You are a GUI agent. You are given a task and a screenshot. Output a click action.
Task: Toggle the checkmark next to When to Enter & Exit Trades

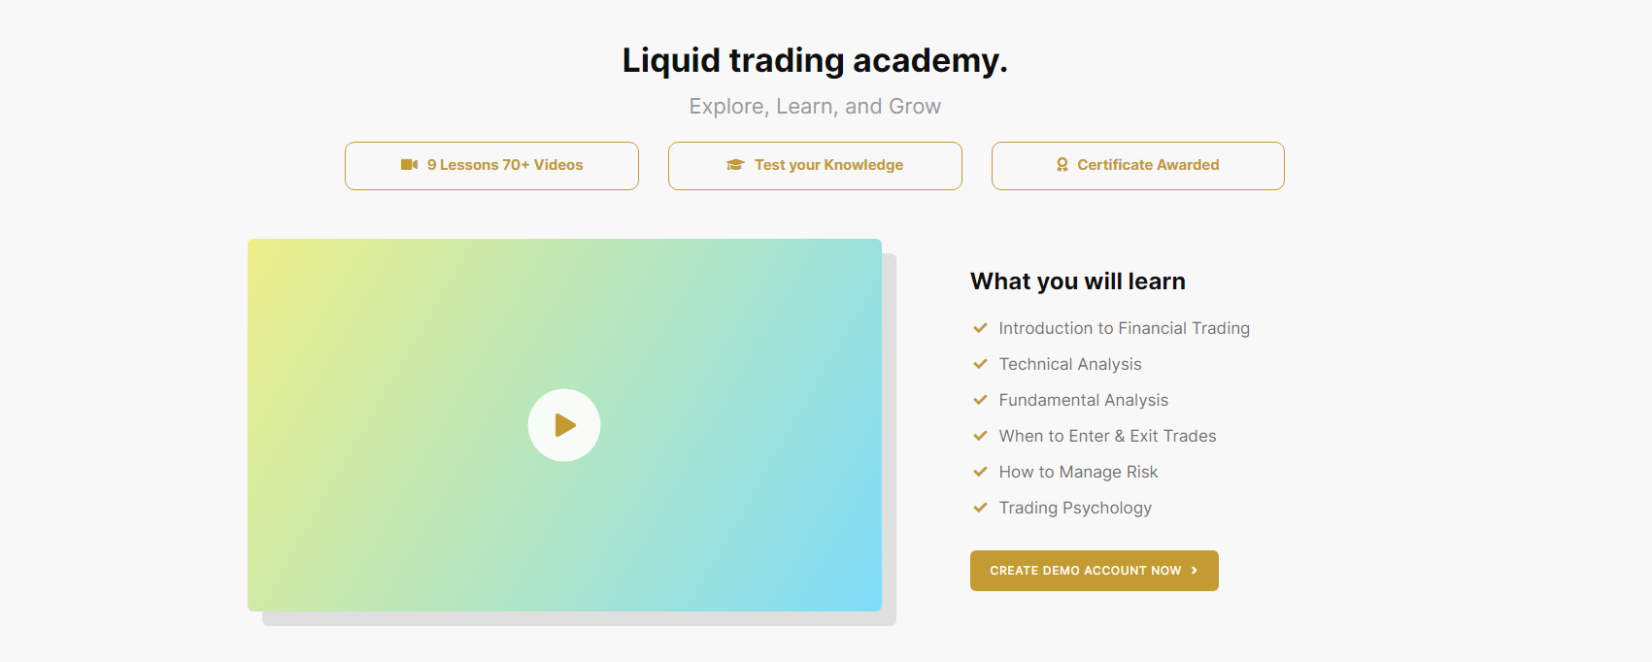coord(980,436)
